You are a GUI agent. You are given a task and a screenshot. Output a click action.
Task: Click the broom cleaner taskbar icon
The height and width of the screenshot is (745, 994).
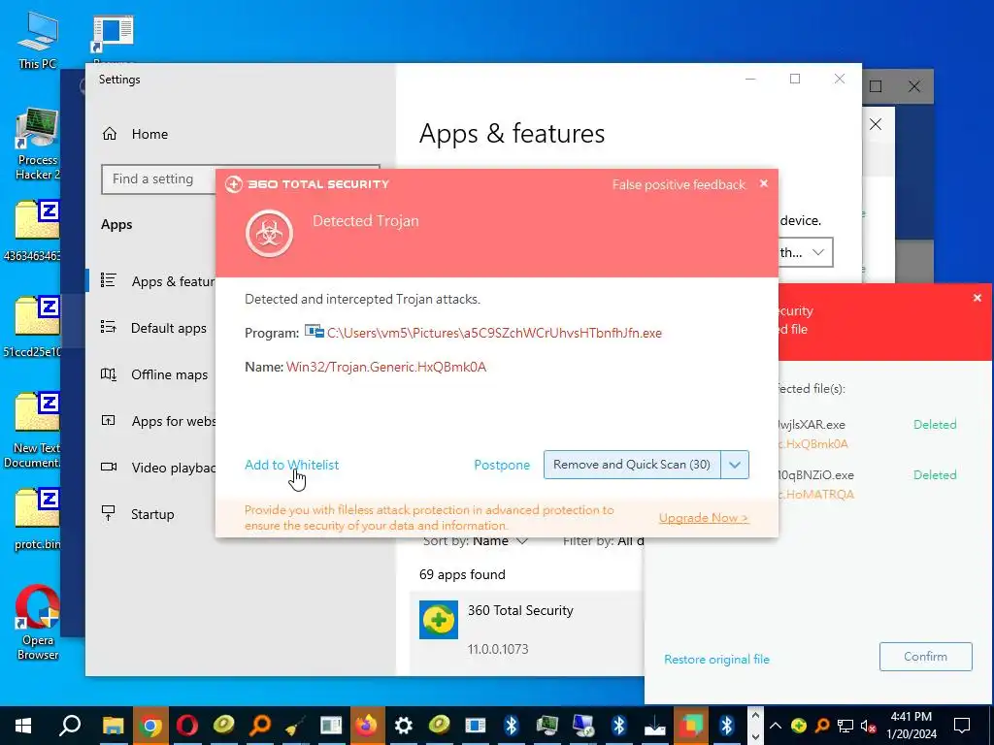coord(295,726)
